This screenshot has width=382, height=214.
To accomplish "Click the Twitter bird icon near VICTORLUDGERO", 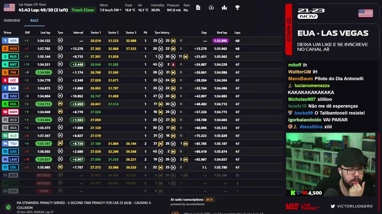I will (x=333, y=206).
